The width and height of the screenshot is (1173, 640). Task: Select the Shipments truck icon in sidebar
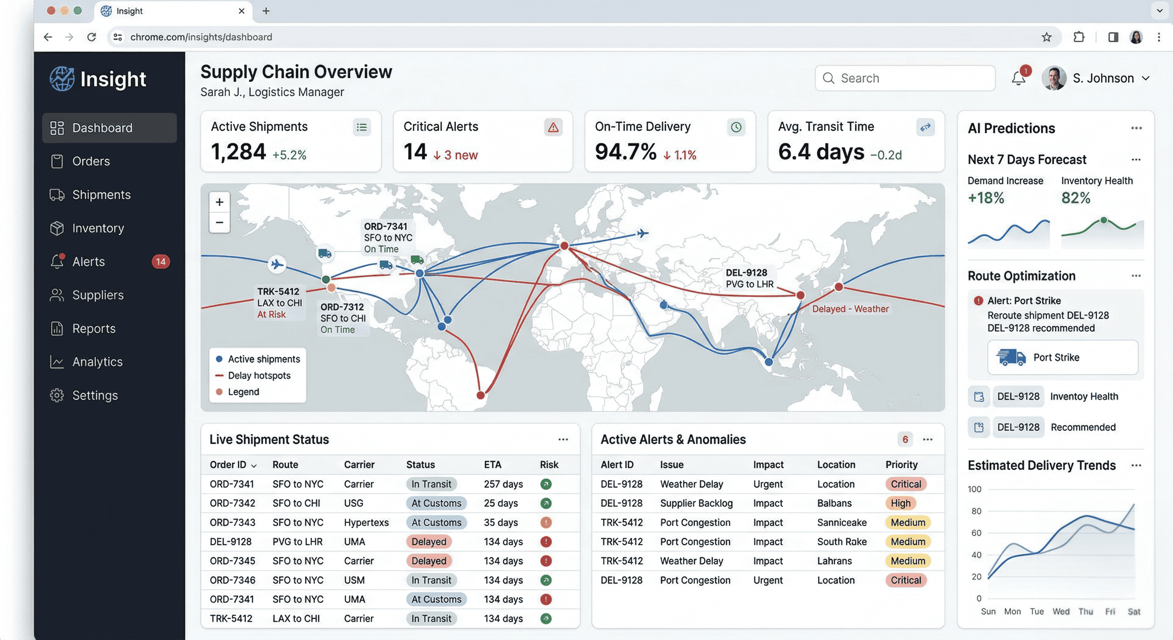57,195
